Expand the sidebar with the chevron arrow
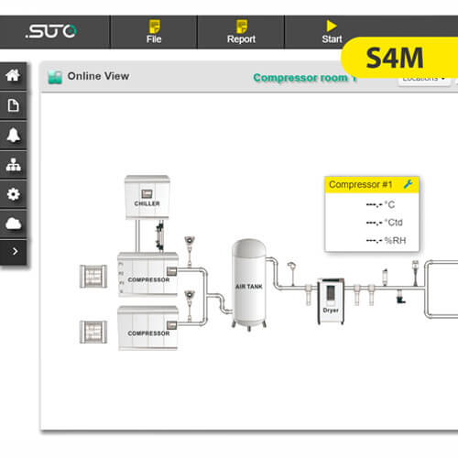The width and height of the screenshot is (458, 458). click(x=13, y=252)
